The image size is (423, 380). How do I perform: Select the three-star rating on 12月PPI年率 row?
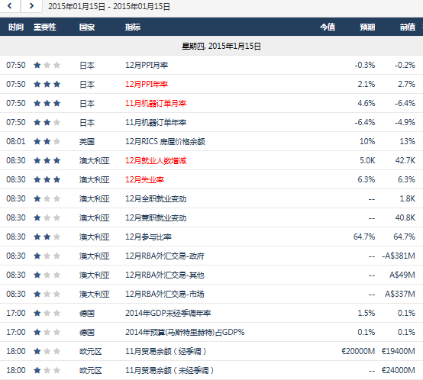pyautogui.click(x=47, y=84)
